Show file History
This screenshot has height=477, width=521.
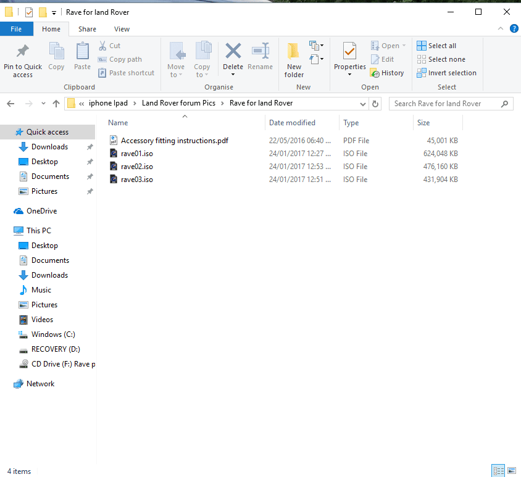(387, 73)
